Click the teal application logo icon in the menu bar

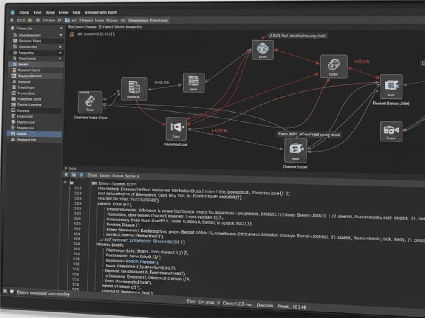pyautogui.click(x=12, y=12)
